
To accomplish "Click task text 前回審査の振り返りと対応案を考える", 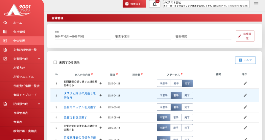I will click(x=81, y=83).
